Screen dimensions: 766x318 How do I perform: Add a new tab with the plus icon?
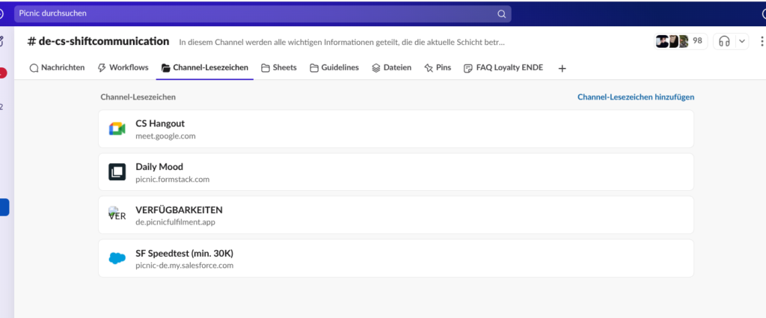coord(563,68)
